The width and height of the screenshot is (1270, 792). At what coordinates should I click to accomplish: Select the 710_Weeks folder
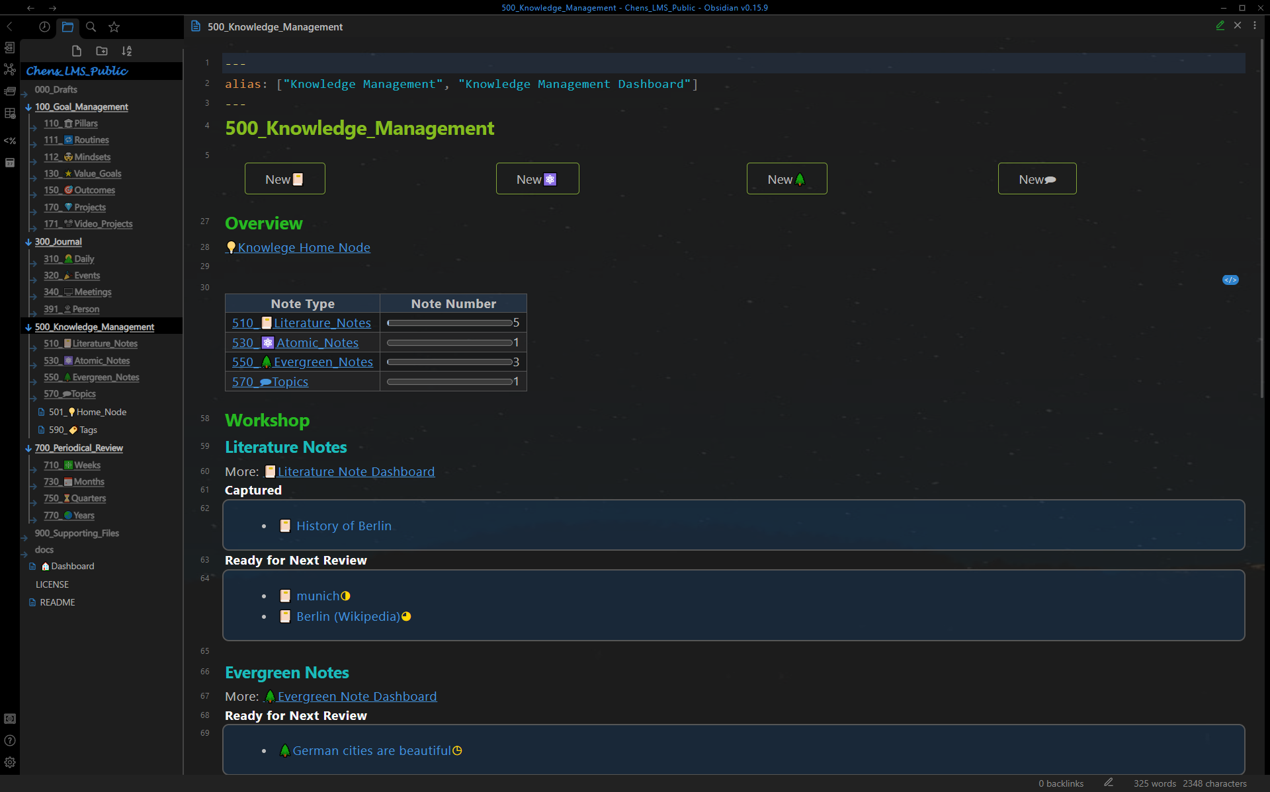pyautogui.click(x=72, y=465)
